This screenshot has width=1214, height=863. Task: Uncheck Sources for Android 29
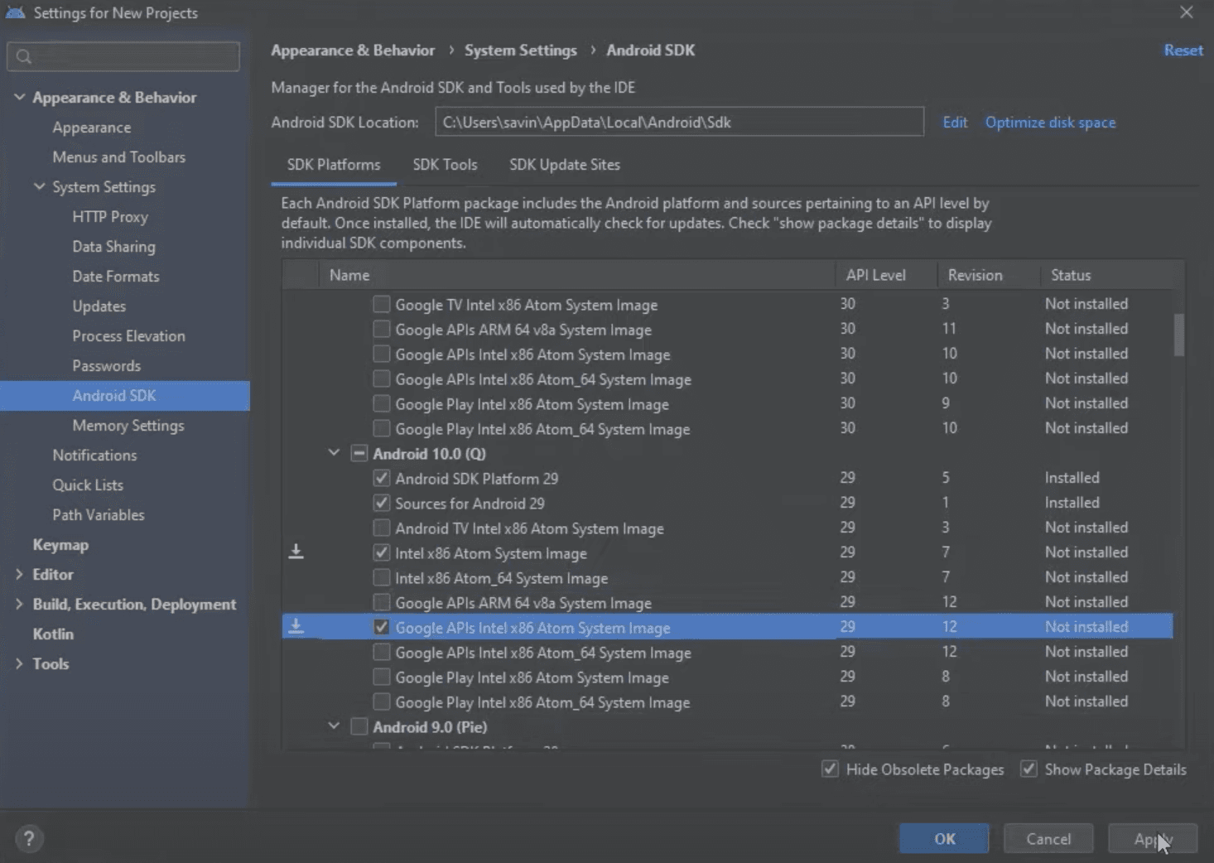click(x=381, y=503)
